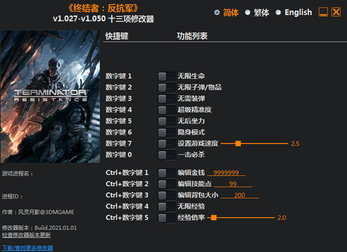Select the 繁体 language option
Screen dimensions: 347x252
coord(248,12)
